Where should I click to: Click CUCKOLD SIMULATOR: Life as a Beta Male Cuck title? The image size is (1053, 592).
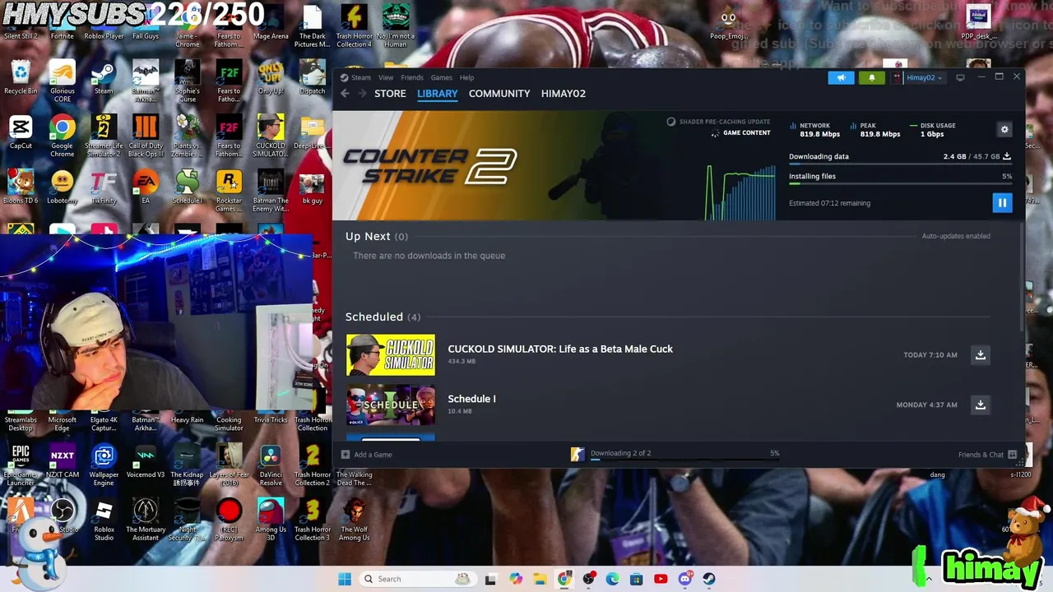[560, 349]
